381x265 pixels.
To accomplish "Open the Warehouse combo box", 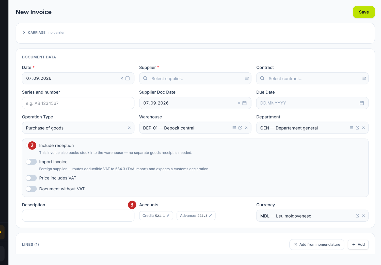I will [x=195, y=128].
